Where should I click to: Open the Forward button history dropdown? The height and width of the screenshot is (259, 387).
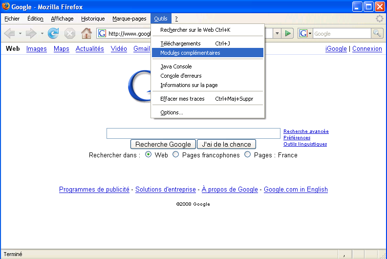click(x=42, y=33)
